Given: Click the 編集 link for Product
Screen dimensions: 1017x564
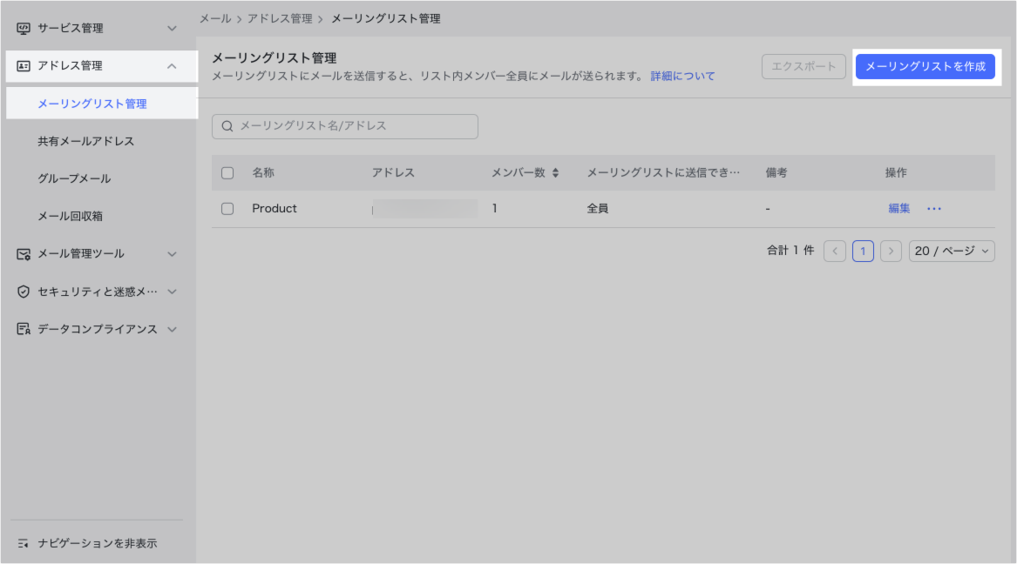Looking at the screenshot, I should (898, 209).
